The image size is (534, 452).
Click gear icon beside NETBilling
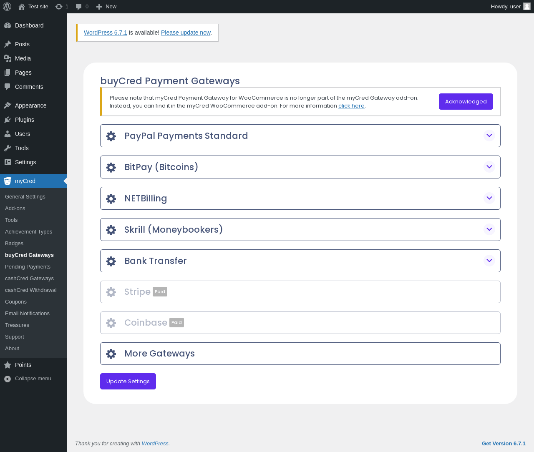pos(111,198)
